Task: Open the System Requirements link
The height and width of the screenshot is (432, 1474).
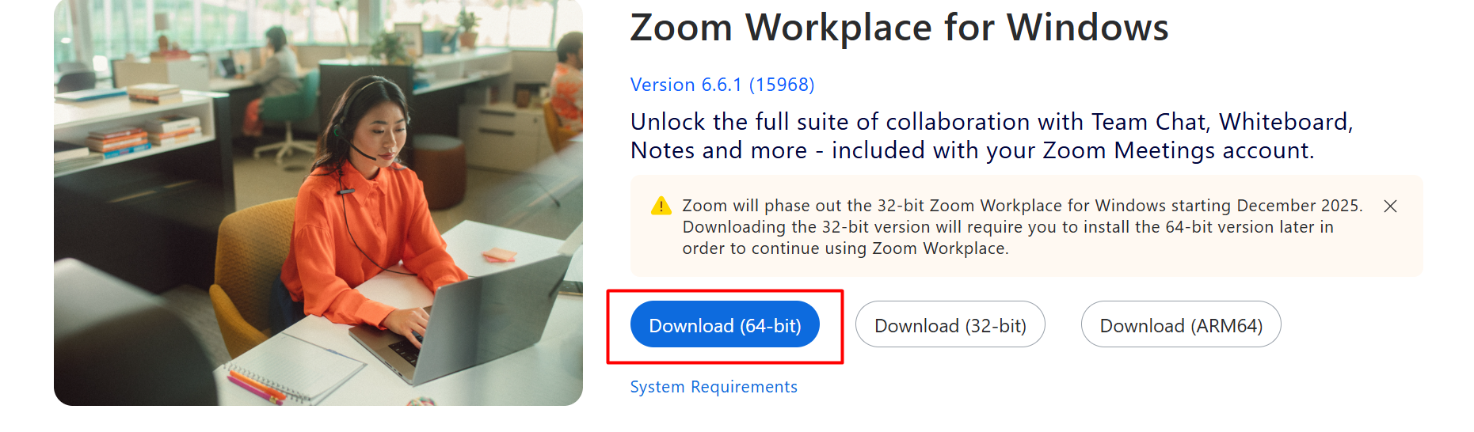Action: pos(713,387)
